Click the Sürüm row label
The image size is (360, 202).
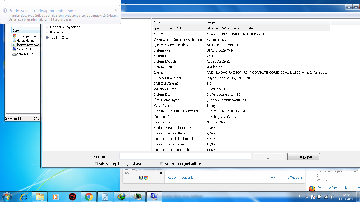159,34
